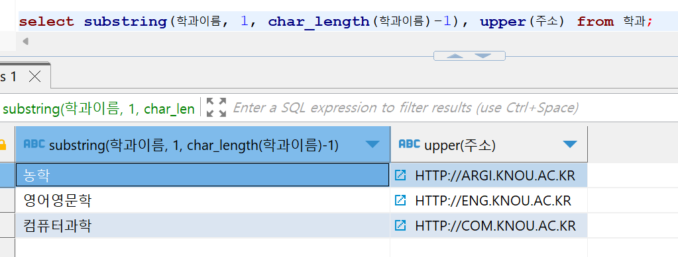The height and width of the screenshot is (257, 678).
Task: Open link icon next to HTTP://ARGI.KNOU.AC.KR
Action: tap(401, 175)
